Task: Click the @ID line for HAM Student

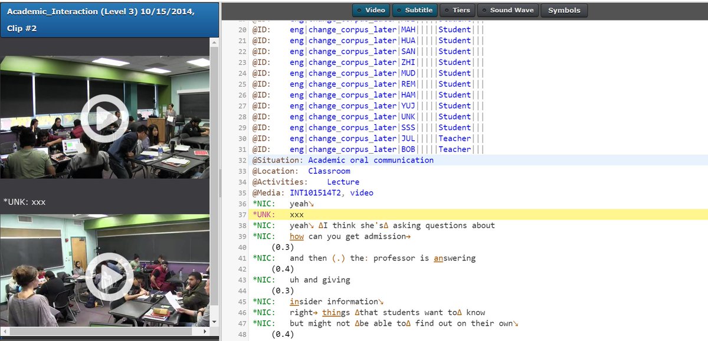Action: click(x=368, y=95)
